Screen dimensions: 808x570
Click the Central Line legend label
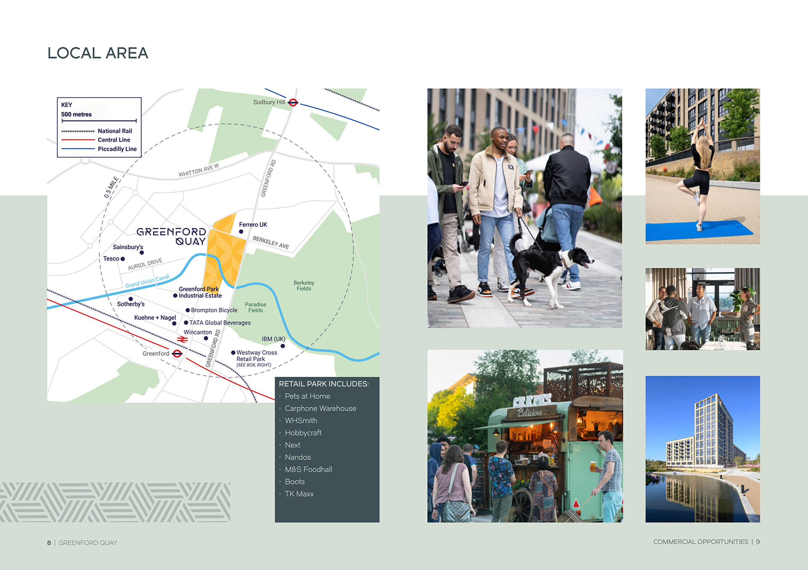(x=114, y=140)
